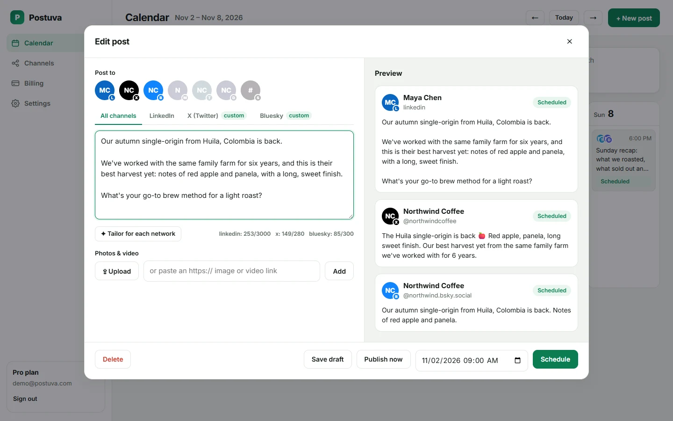The height and width of the screenshot is (421, 673).
Task: Open the Sunday recap post at 6:00 PM
Action: [623, 160]
